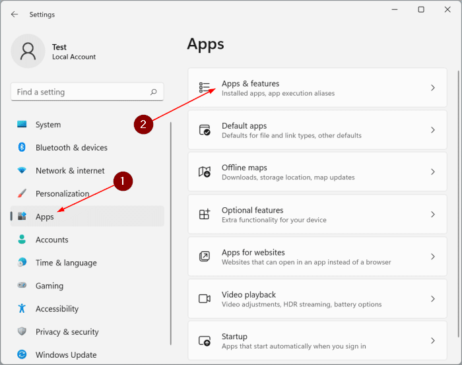The width and height of the screenshot is (462, 365).
Task: Click the Accounts person icon
Action: point(22,239)
